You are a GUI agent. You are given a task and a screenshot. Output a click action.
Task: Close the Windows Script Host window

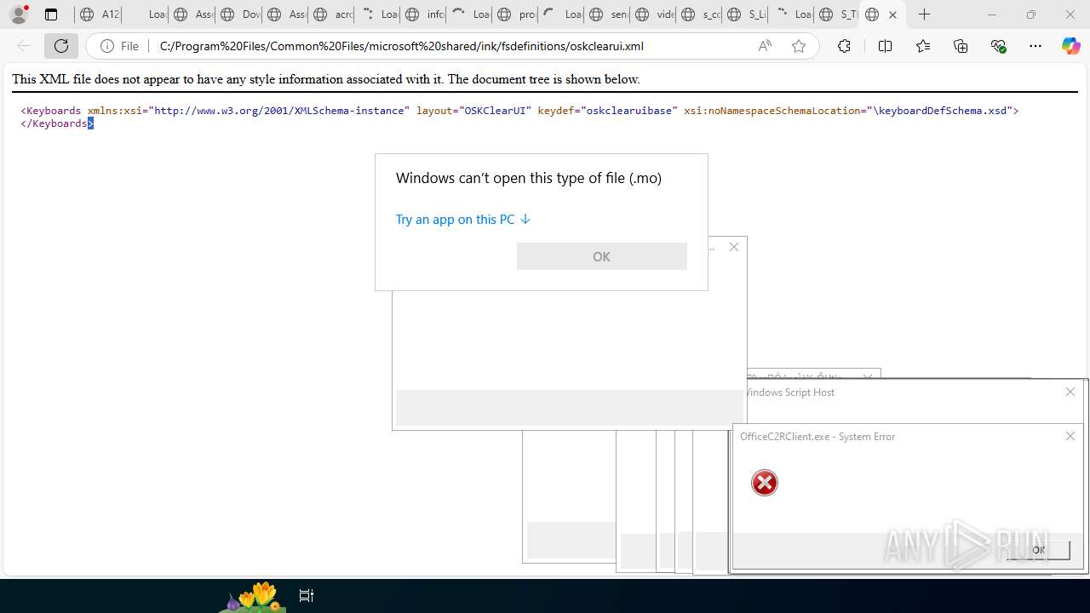1070,392
